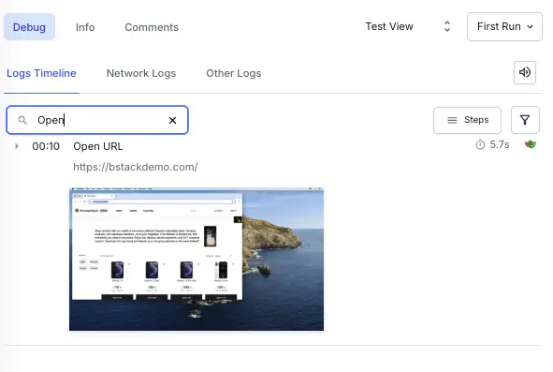The height and width of the screenshot is (372, 553).
Task: Clear the search text with X
Action: [x=172, y=121]
